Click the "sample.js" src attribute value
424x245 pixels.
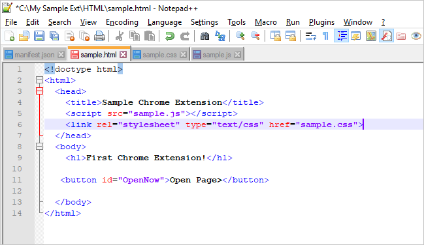coord(157,113)
